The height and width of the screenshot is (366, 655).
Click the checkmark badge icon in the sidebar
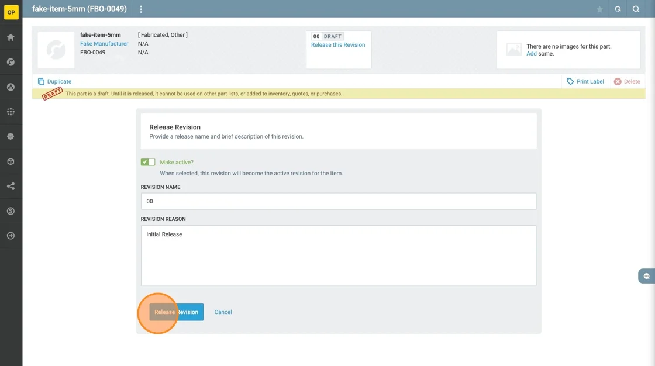[11, 136]
